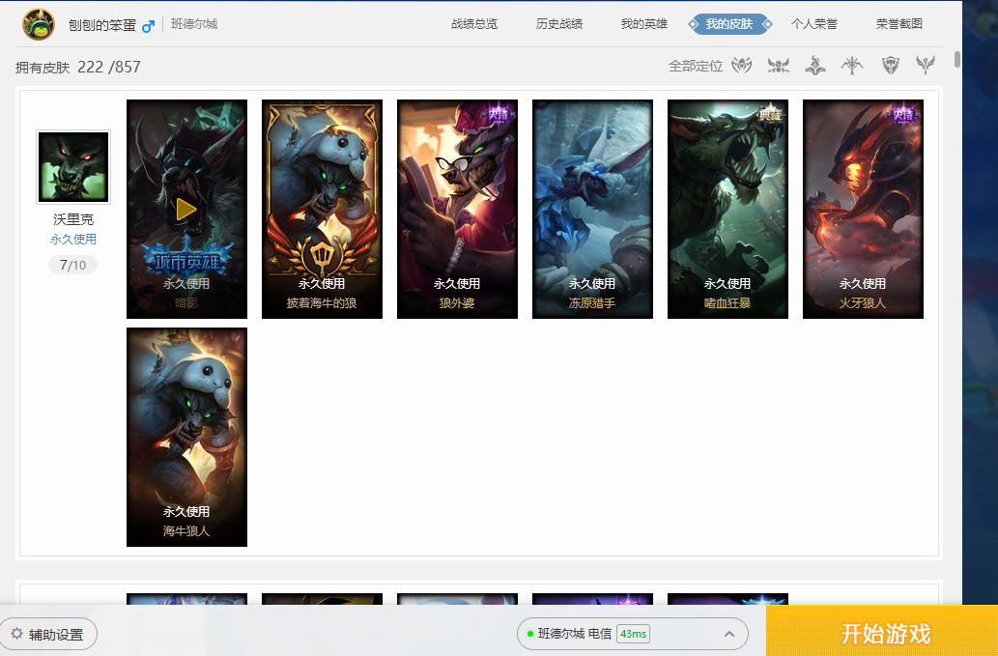998x656 pixels.
Task: Filter skins by the assassin role icon
Action: (742, 65)
